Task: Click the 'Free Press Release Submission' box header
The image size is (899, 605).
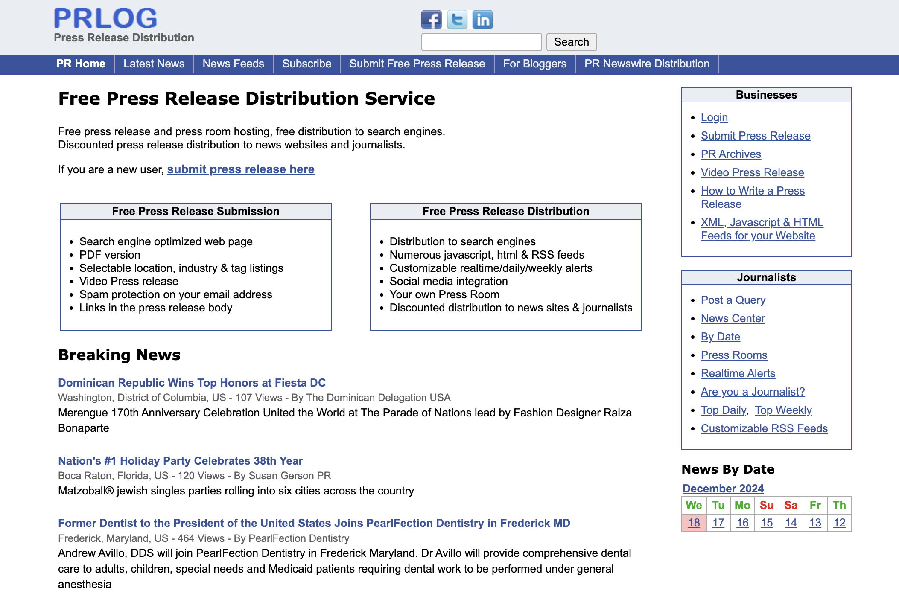Action: 196,212
